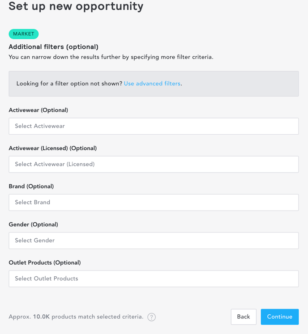
Task: Click the Set up new opportunity title
Action: point(76,6)
